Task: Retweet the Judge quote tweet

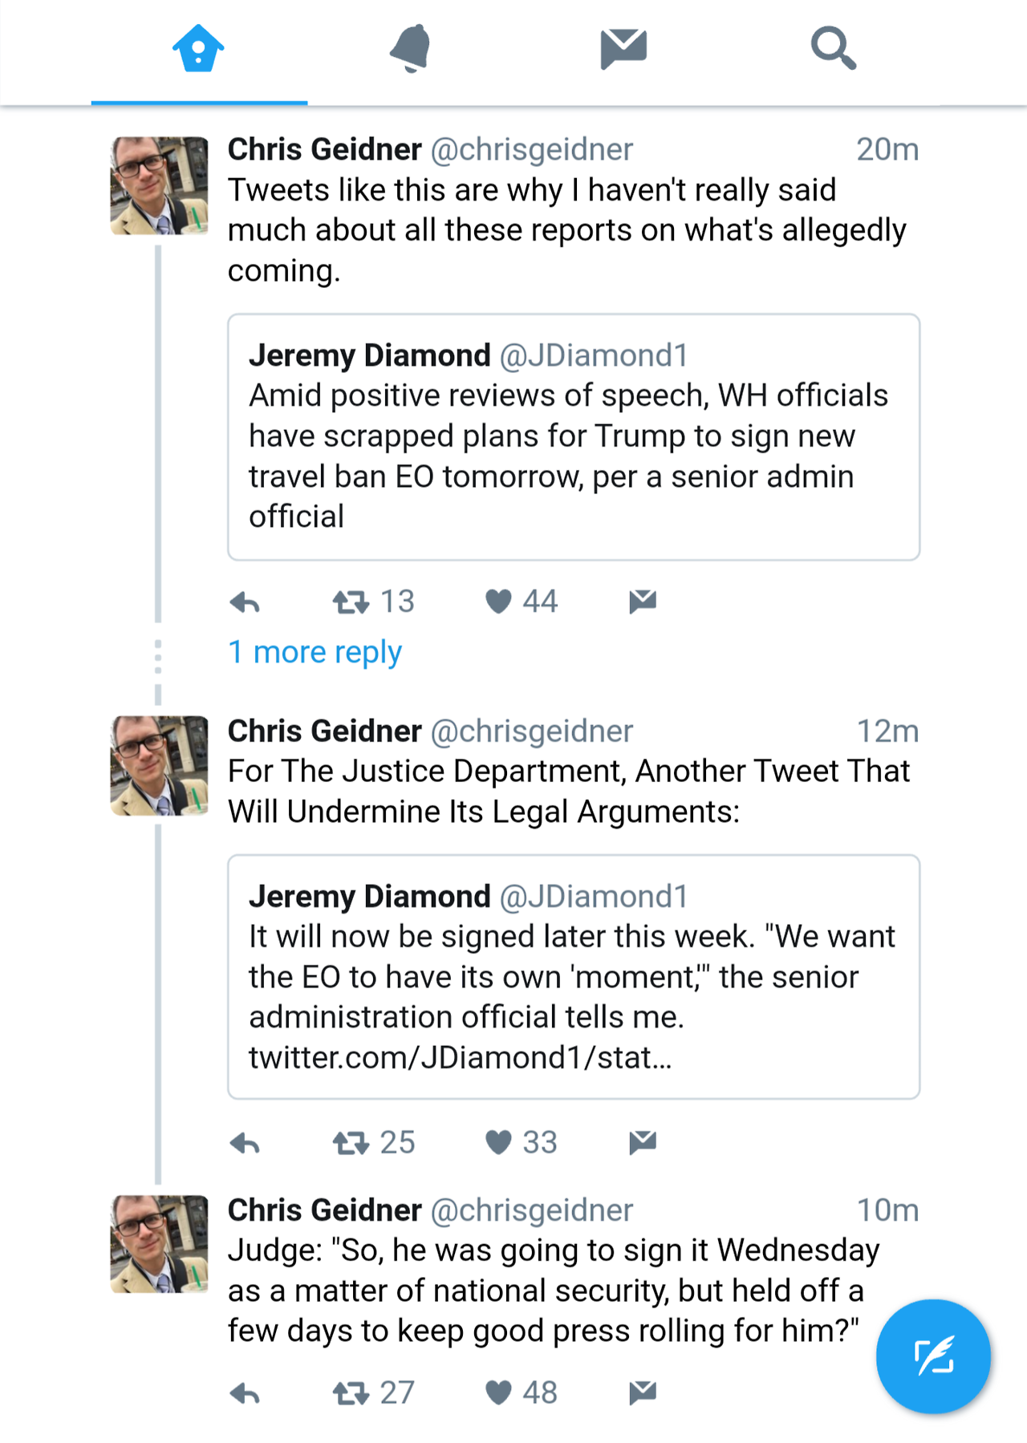Action: coord(351,1393)
